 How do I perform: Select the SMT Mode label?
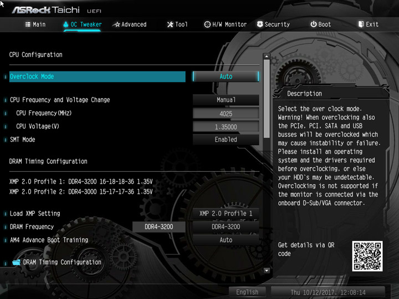(x=22, y=140)
